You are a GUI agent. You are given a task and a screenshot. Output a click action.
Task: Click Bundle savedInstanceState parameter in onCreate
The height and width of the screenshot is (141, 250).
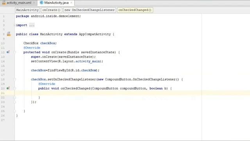pyautogui.click(x=91, y=52)
